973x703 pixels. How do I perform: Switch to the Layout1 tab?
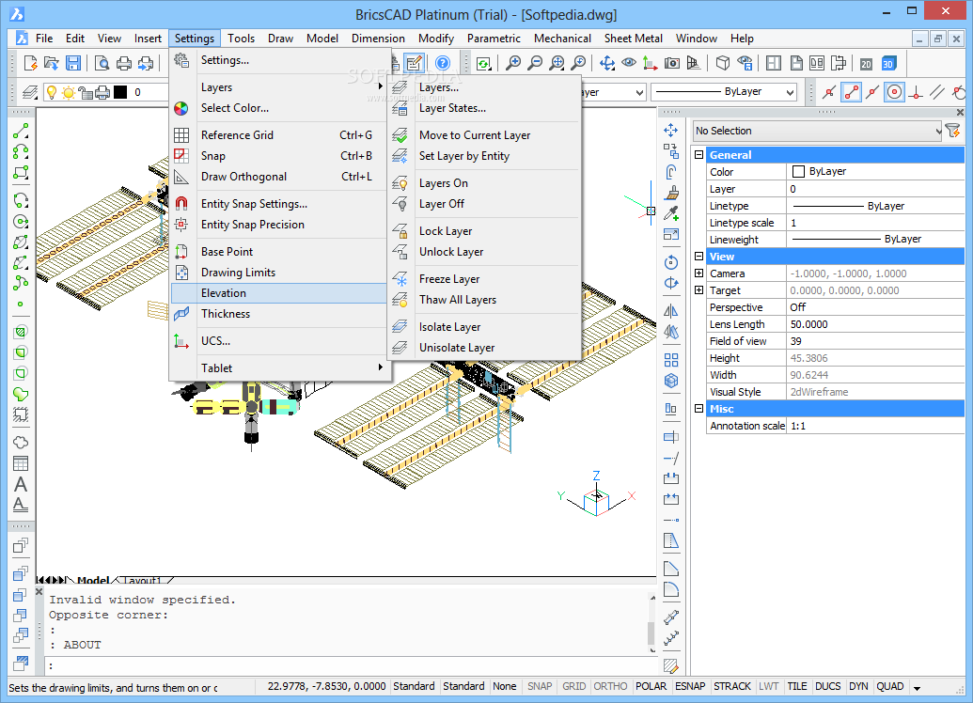pos(142,580)
